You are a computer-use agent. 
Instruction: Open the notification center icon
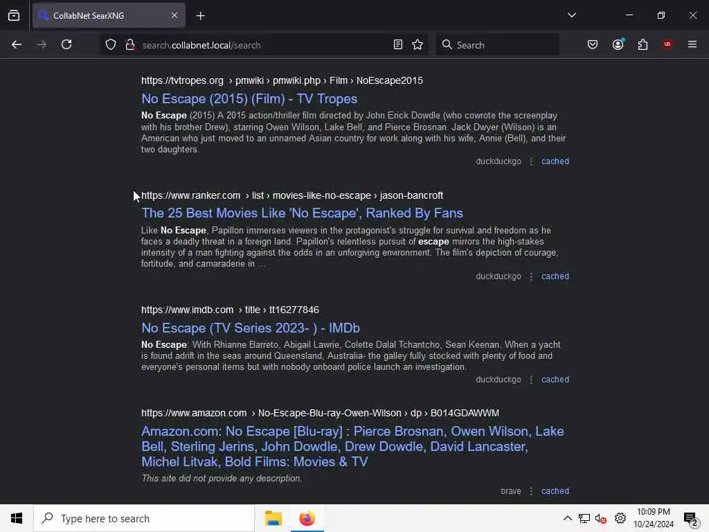[x=690, y=518]
